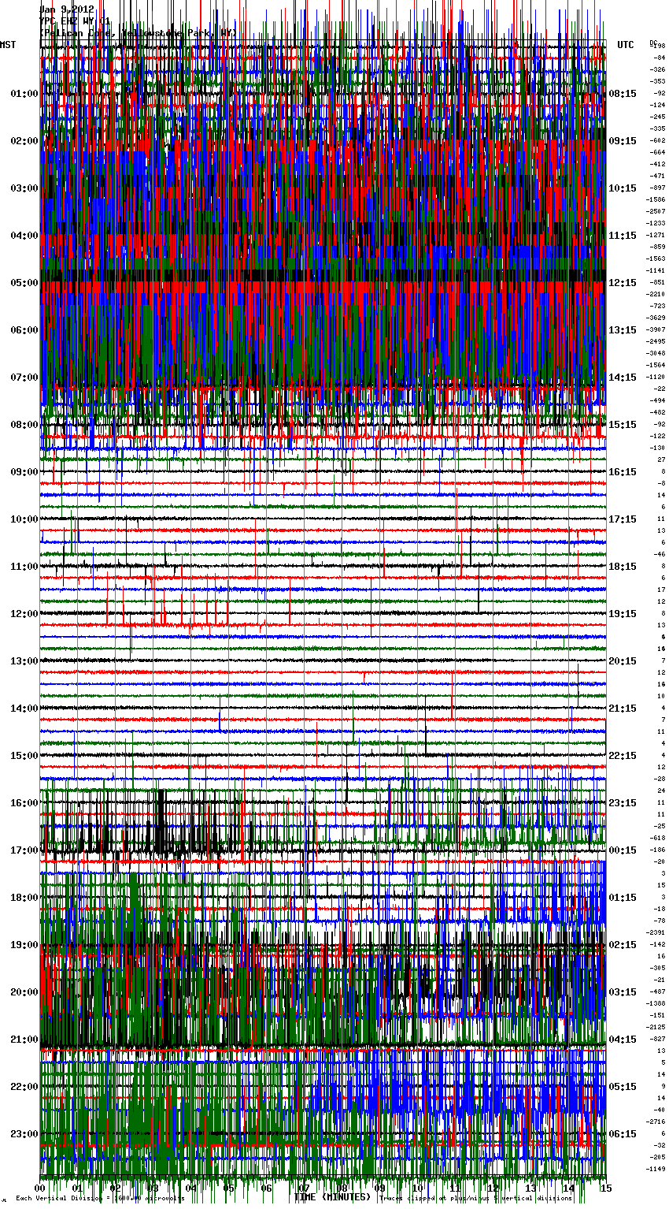
Task: Click the 03:15 UTC row label
Action: click(623, 992)
